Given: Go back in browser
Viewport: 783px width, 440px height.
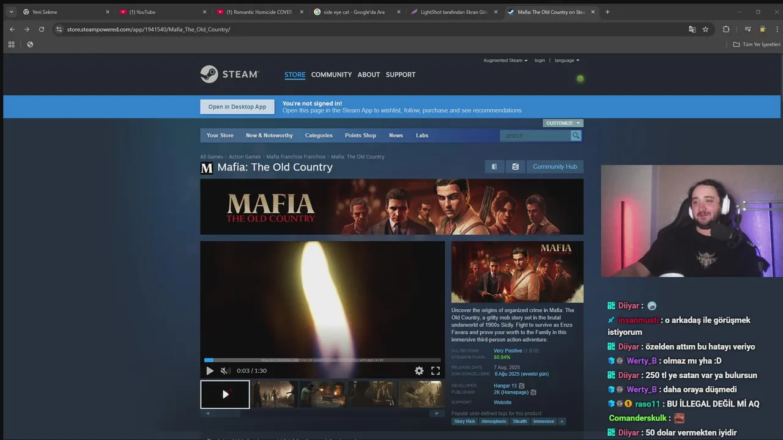Looking at the screenshot, I should (x=12, y=29).
